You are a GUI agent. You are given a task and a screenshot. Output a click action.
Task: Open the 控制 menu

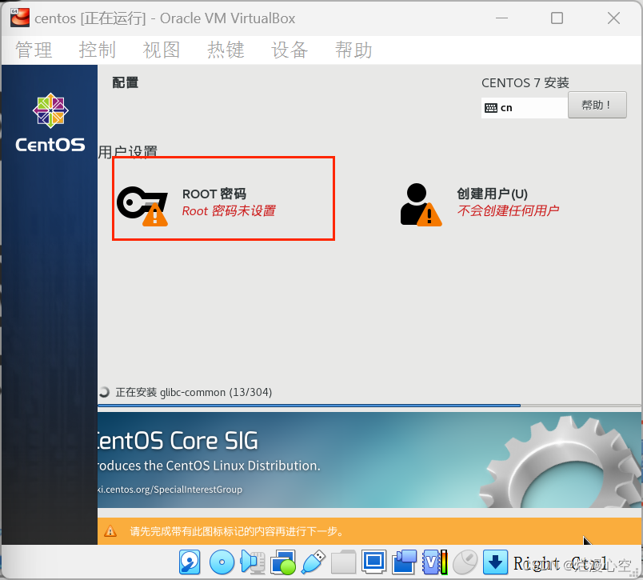click(x=98, y=50)
